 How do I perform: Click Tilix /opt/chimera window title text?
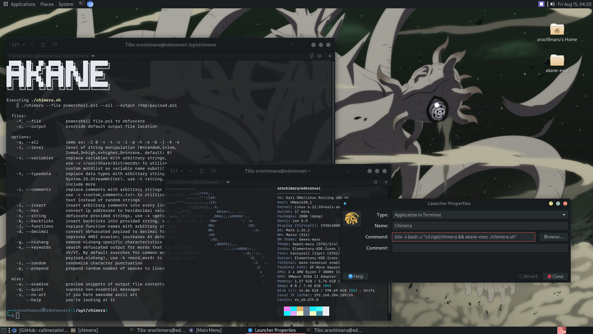[170, 45]
